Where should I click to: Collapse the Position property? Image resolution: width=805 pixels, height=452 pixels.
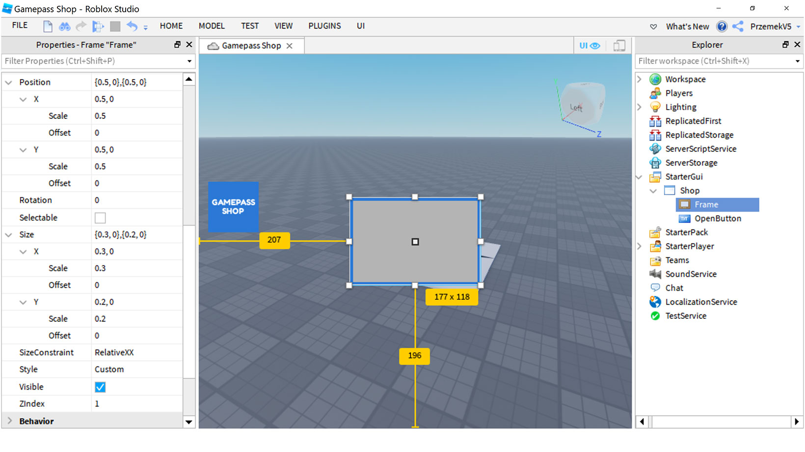8,83
